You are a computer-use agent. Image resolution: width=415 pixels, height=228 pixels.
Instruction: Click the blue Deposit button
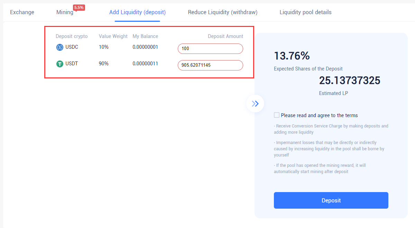331,200
